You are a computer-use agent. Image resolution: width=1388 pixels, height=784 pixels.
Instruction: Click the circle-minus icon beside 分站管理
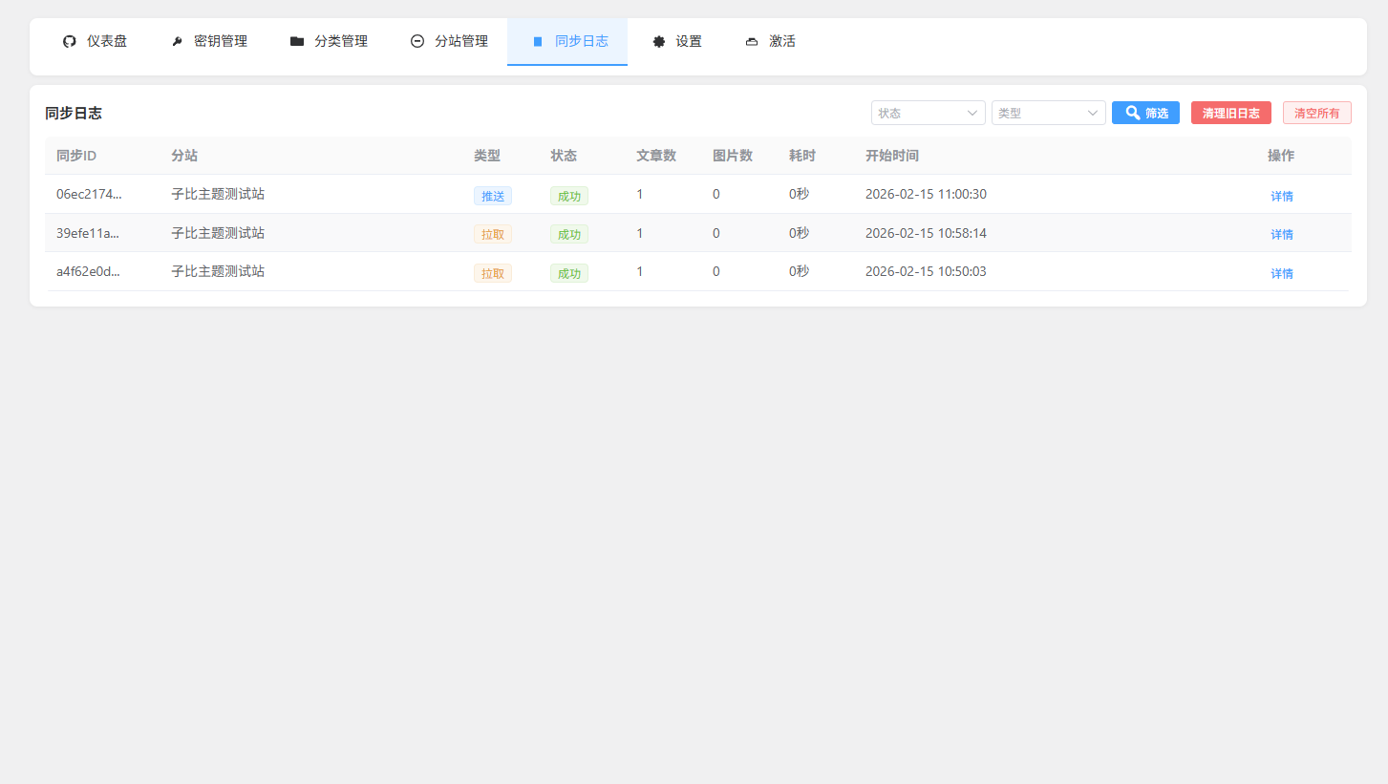coord(417,42)
